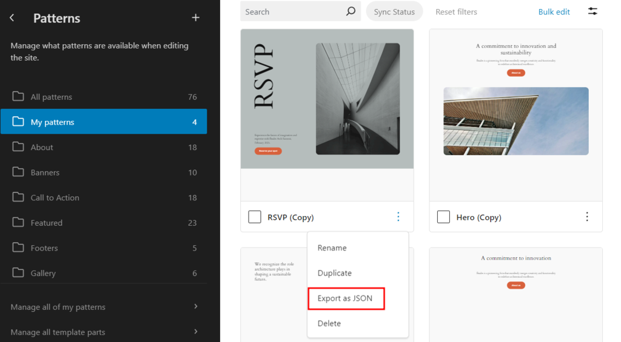621x342 pixels.
Task: Select the Hero (Copy) checkbox
Action: click(443, 217)
